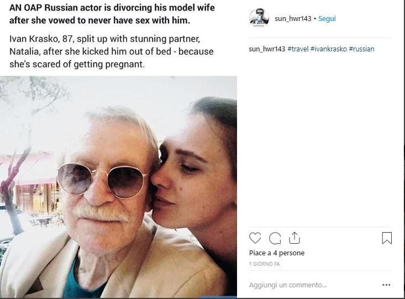Click the 1 GIORNO FA timestamp
Image resolution: width=405 pixels, height=299 pixels.
(264, 265)
